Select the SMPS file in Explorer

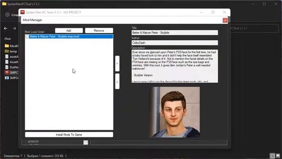[11, 78]
